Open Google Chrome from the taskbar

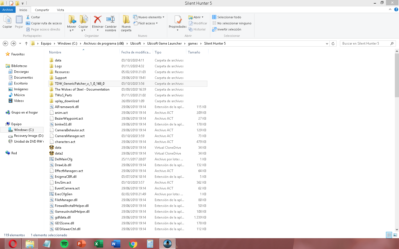[133, 244]
